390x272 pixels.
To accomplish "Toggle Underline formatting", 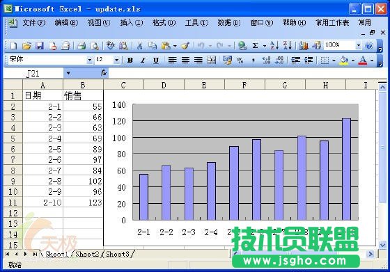I will (x=156, y=60).
